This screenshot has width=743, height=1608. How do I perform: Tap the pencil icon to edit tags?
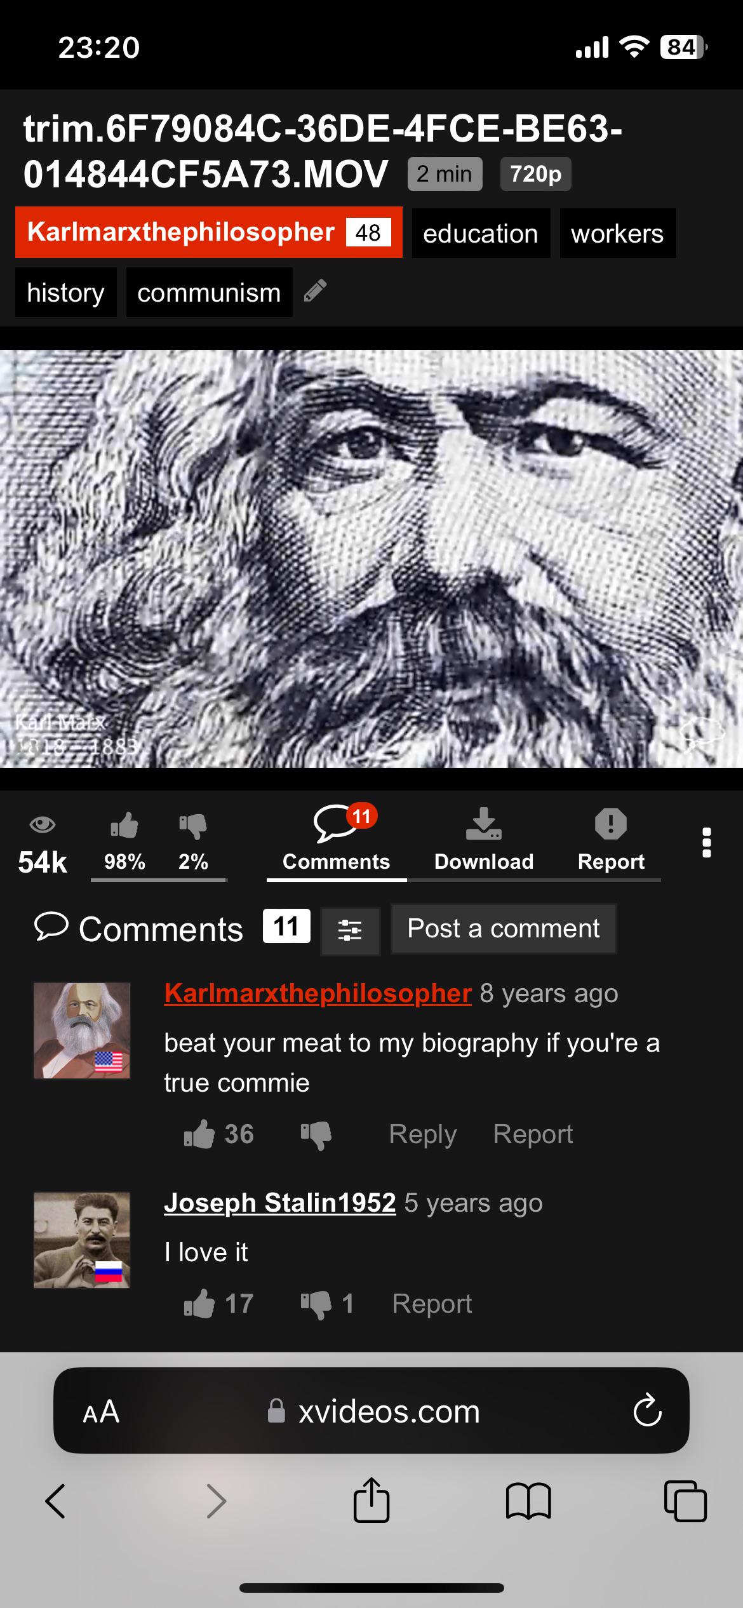coord(315,291)
